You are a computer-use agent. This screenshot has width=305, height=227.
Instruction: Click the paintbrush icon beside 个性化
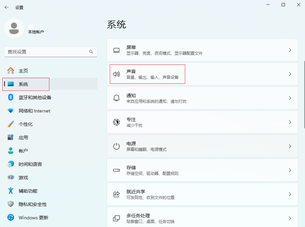click(x=11, y=124)
